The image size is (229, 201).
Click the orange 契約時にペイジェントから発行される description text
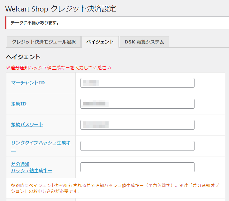click(115, 188)
